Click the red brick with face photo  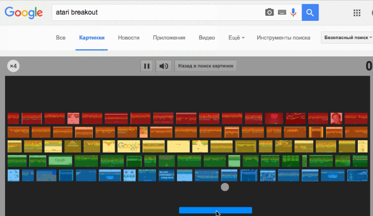[336, 118]
